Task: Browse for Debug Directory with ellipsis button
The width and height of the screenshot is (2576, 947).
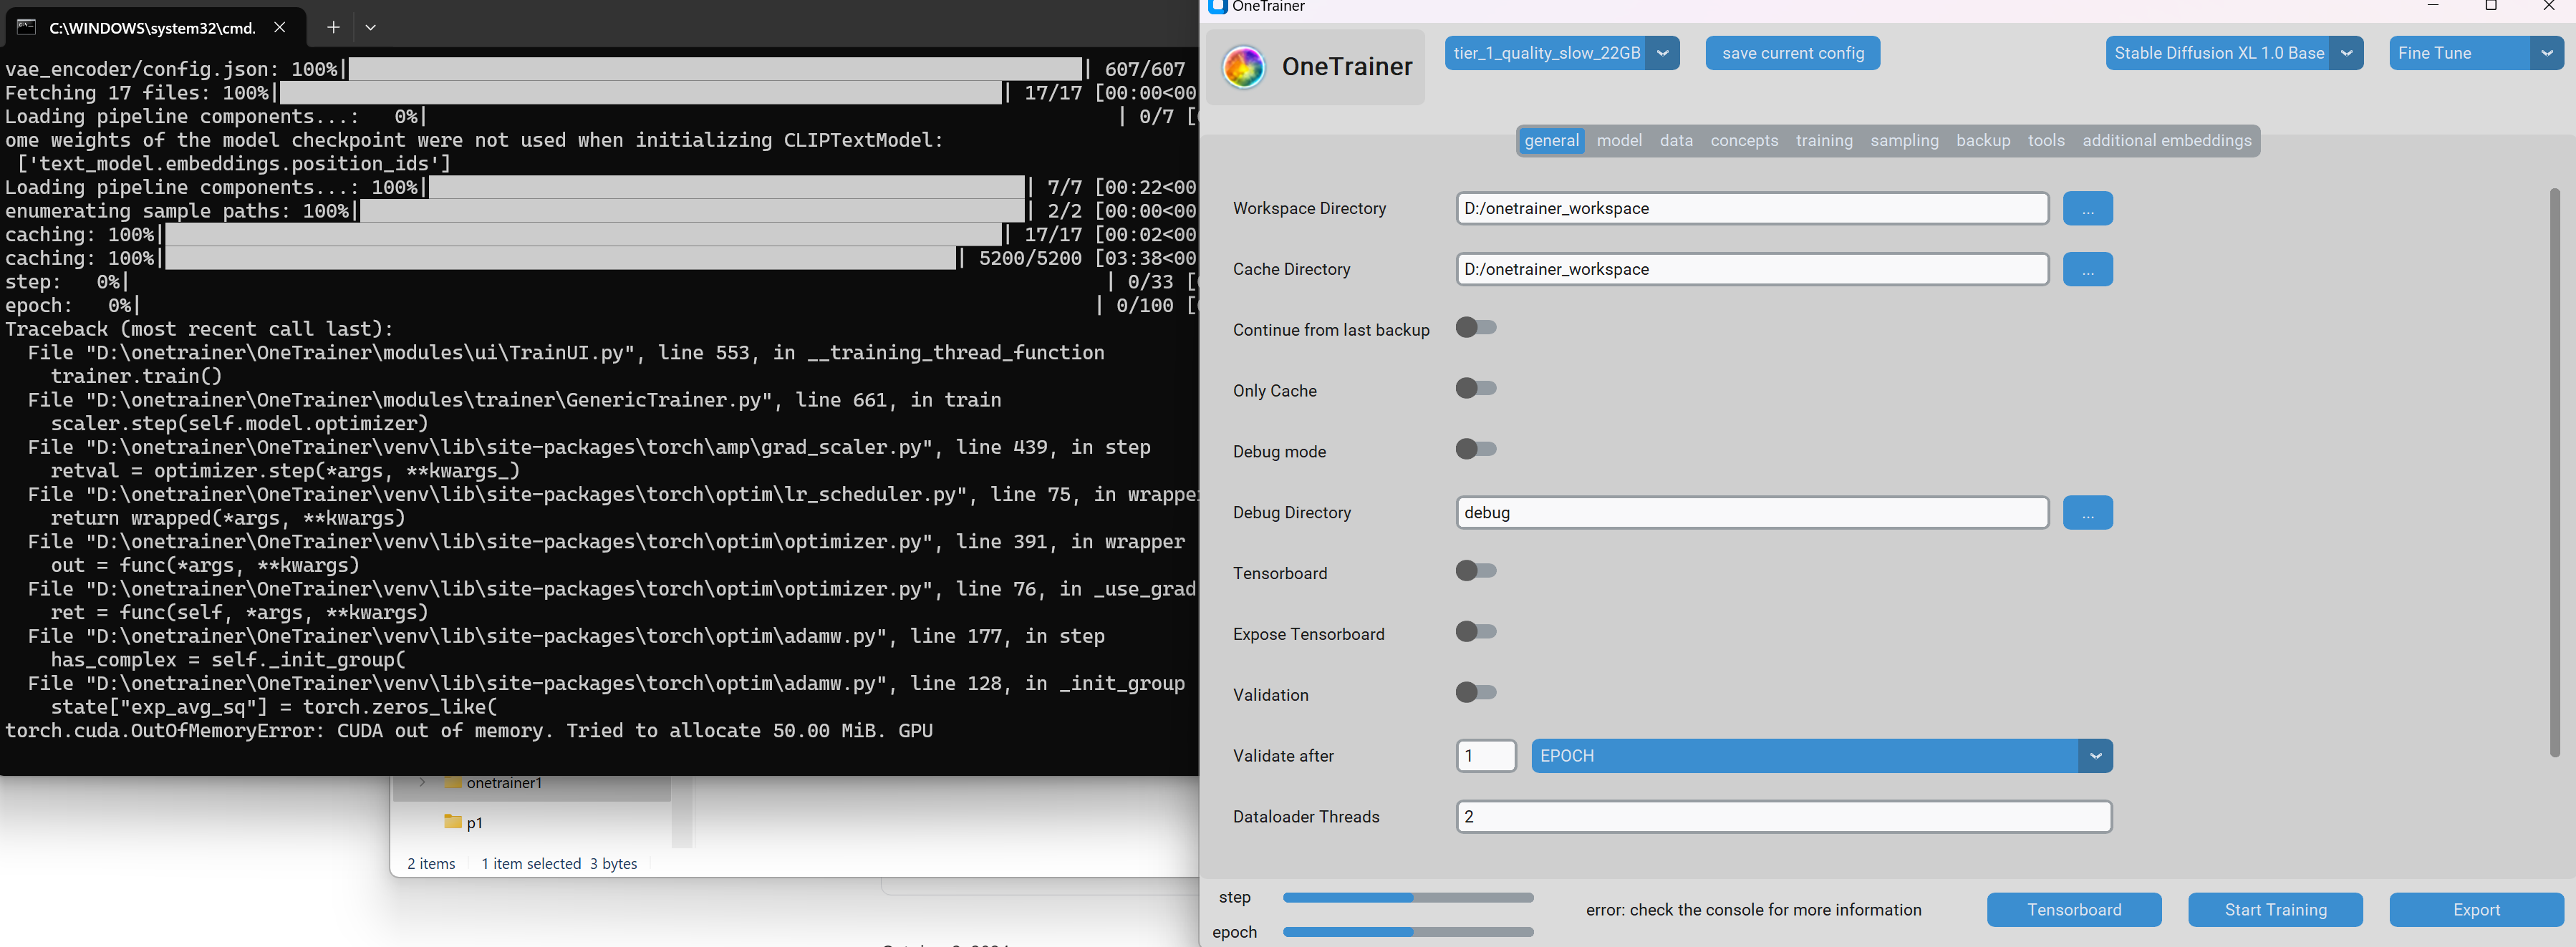Action: 2087,512
